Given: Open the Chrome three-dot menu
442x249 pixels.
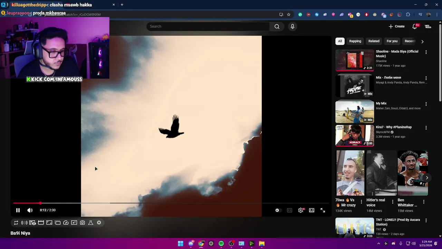Looking at the screenshot, I should (437, 15).
